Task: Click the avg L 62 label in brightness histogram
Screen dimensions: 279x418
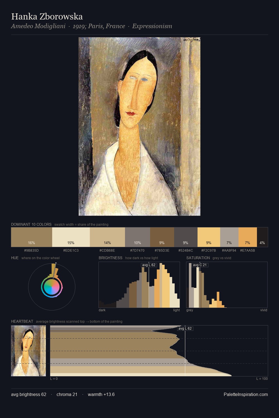Action: [x=149, y=265]
